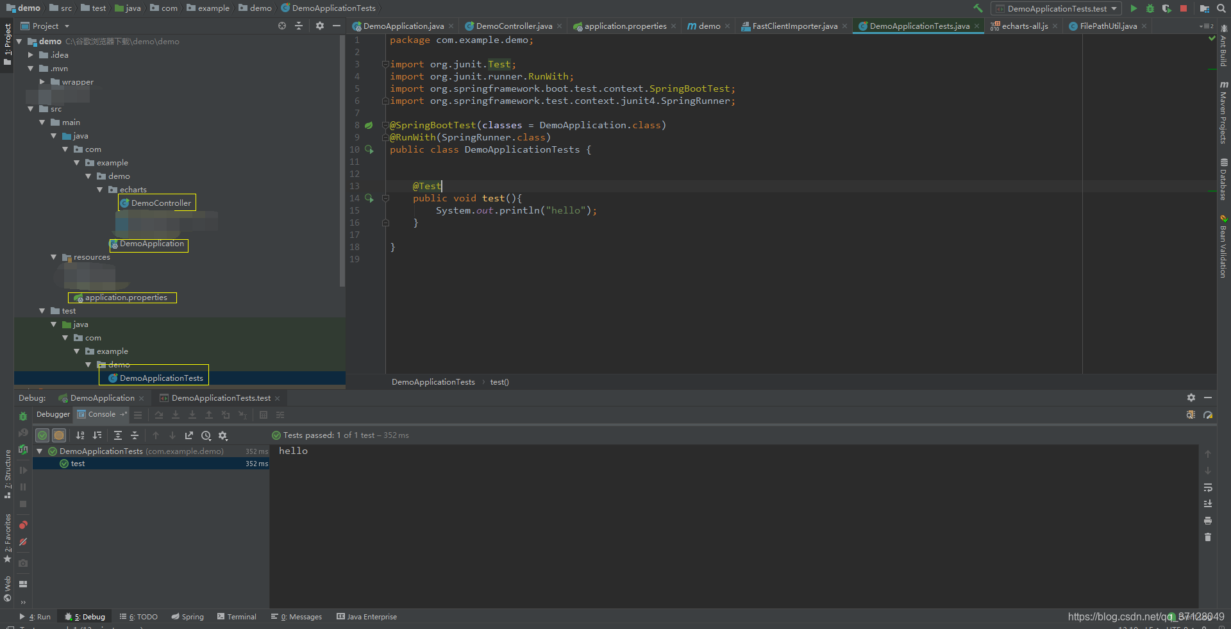
Task: View breakpoints red circles icon
Action: 23,525
